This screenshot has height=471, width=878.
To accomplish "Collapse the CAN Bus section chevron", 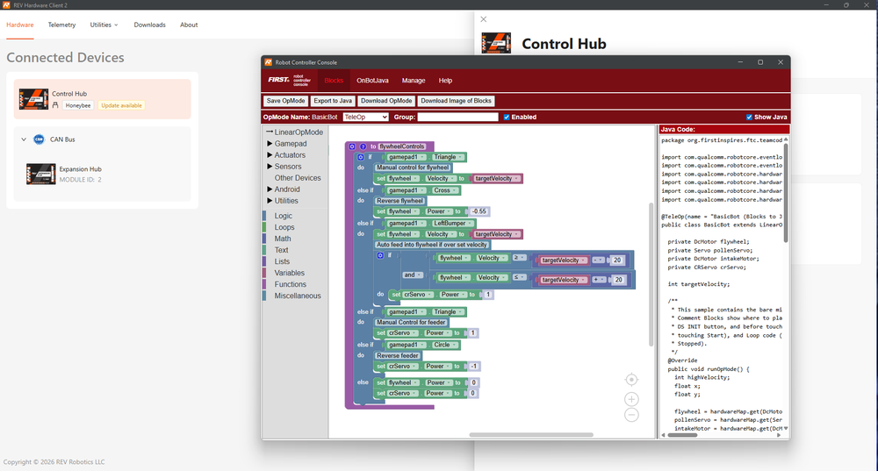I will [24, 139].
